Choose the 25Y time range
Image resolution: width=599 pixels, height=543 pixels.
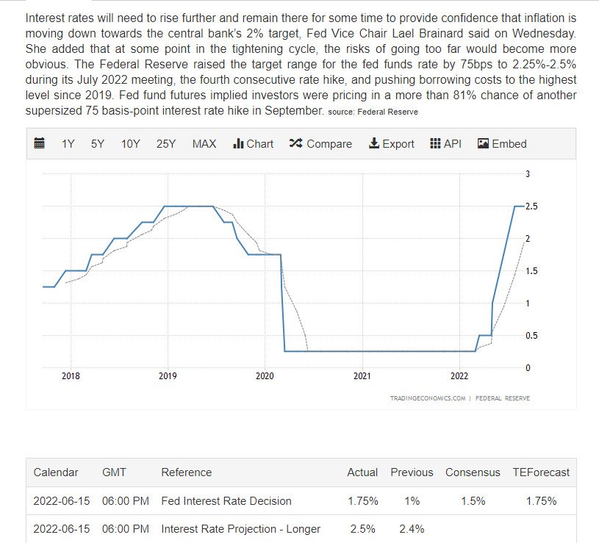tap(166, 144)
